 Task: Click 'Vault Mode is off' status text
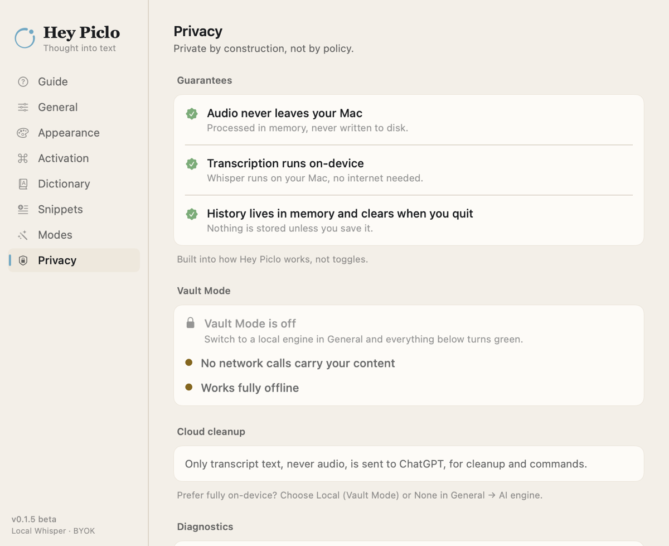click(250, 323)
